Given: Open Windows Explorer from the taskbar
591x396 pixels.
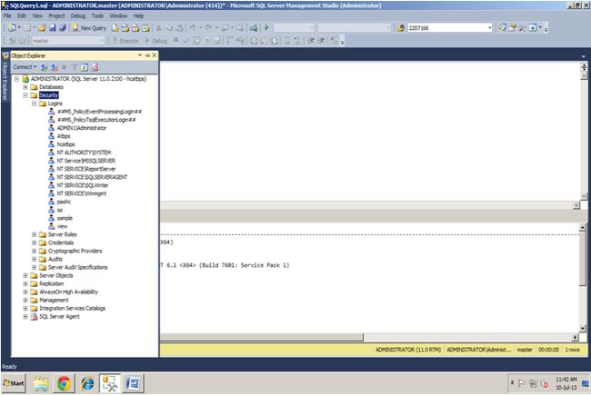Looking at the screenshot, I should [x=41, y=383].
